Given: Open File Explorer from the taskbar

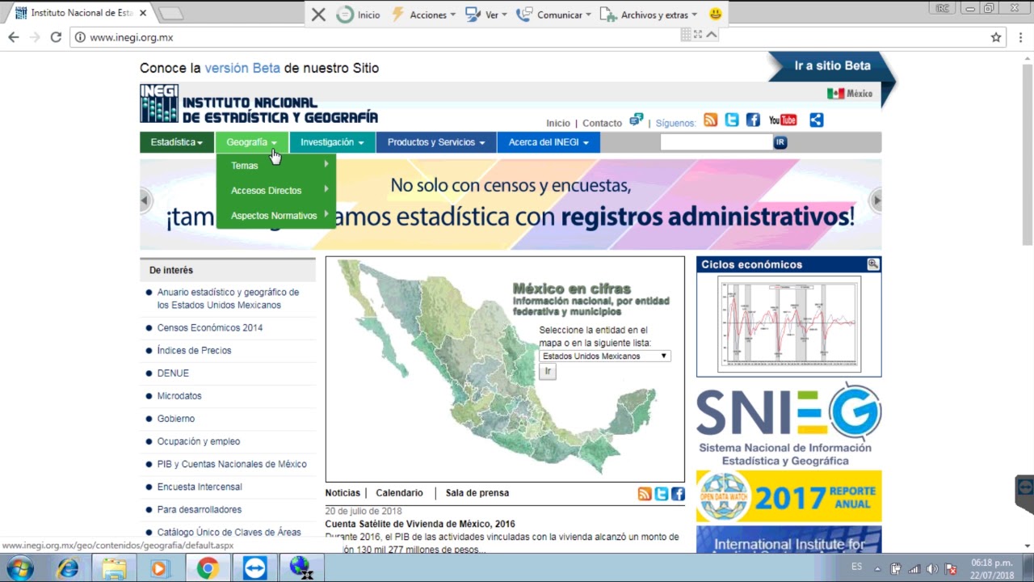Looking at the screenshot, I should (114, 568).
